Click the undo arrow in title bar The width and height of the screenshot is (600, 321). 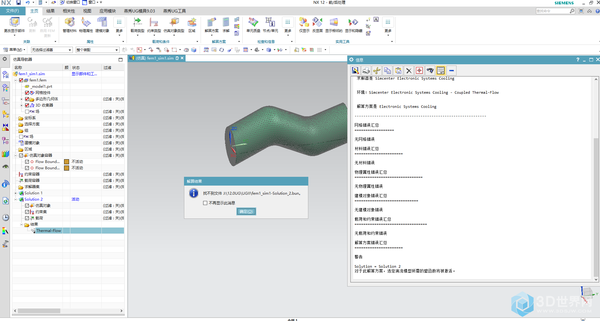(28, 3)
